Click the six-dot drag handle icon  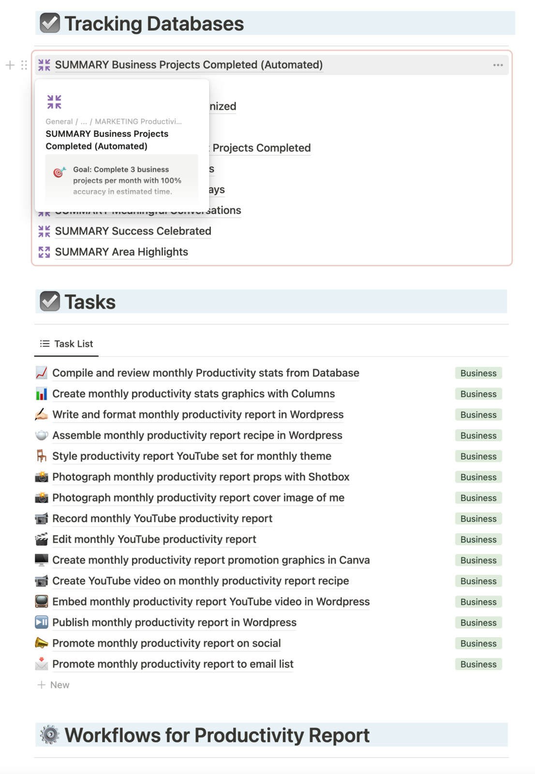pos(24,65)
